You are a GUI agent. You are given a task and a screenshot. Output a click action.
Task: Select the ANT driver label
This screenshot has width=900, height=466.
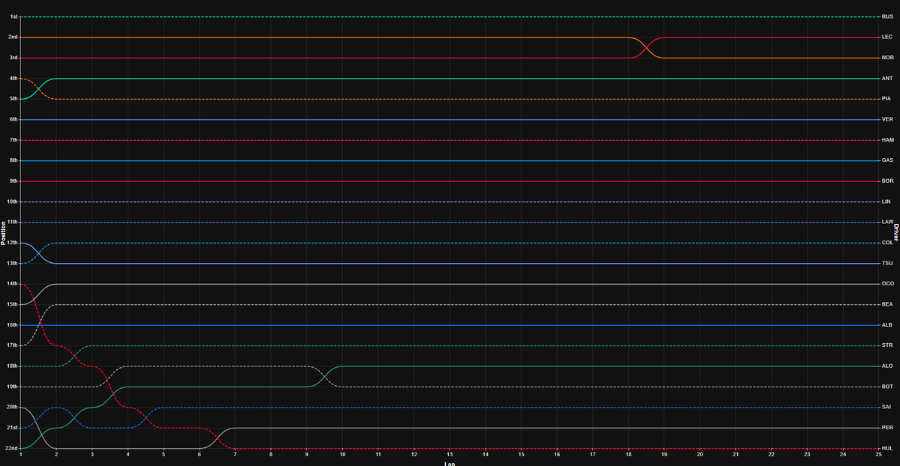(x=887, y=79)
